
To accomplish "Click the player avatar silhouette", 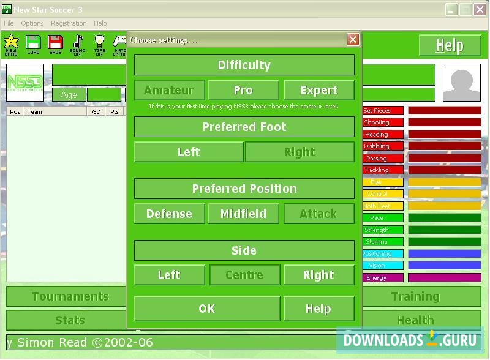I will pyautogui.click(x=462, y=83).
